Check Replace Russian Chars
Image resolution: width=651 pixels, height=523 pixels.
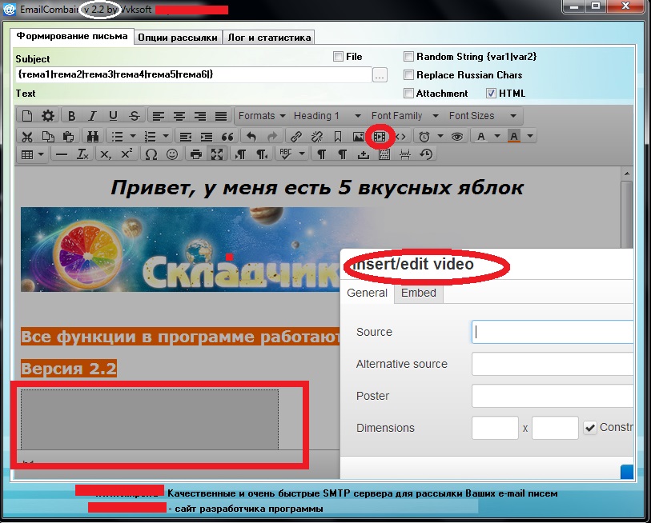point(409,74)
